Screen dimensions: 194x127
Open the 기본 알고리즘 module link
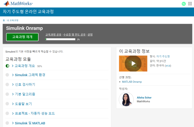click(x=25, y=94)
